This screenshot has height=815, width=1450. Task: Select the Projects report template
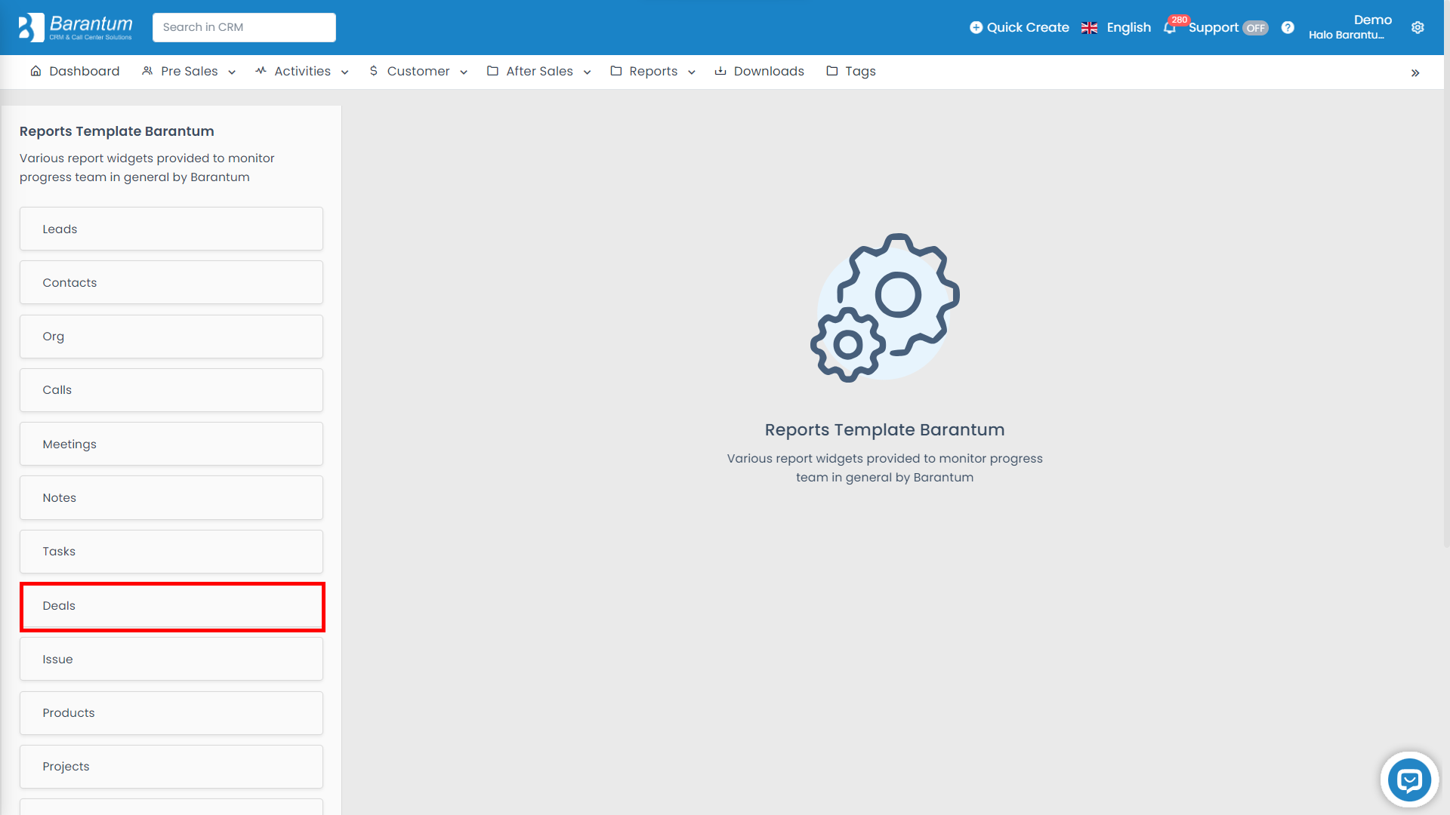[171, 767]
